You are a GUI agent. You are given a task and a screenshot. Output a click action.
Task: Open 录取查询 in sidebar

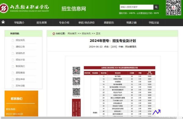(20, 73)
